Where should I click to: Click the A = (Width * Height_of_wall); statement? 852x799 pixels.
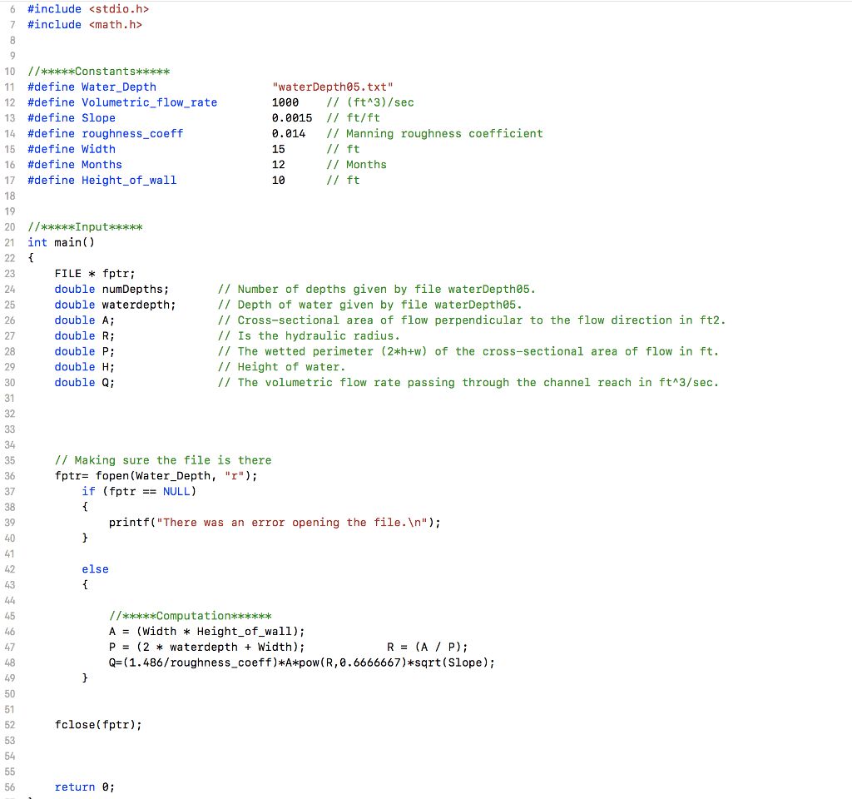207,632
